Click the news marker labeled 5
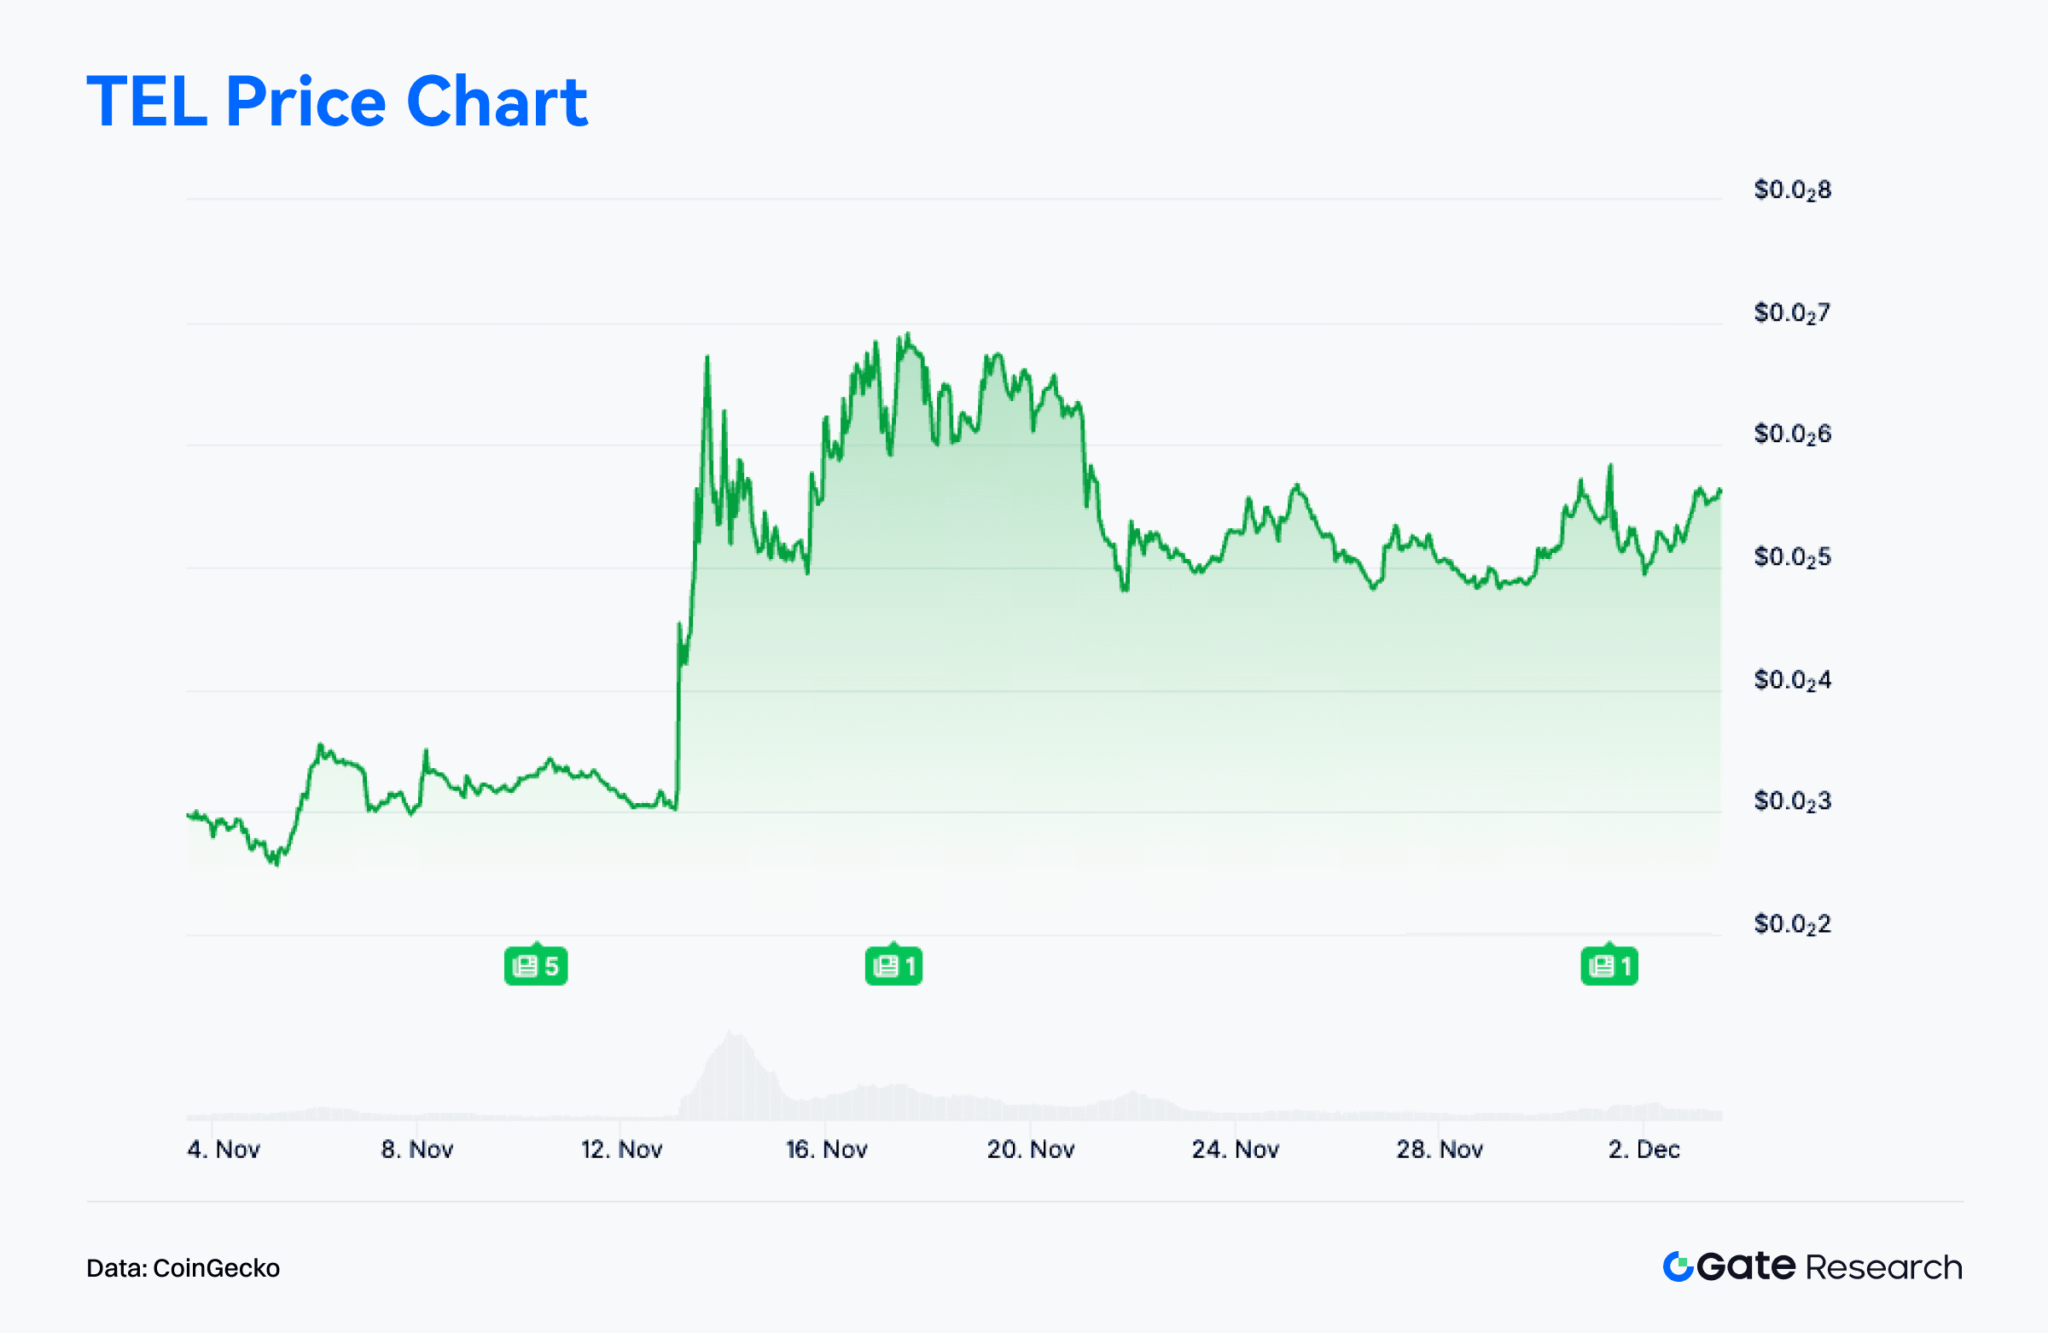Screen dimensions: 2048x1333 (535, 965)
